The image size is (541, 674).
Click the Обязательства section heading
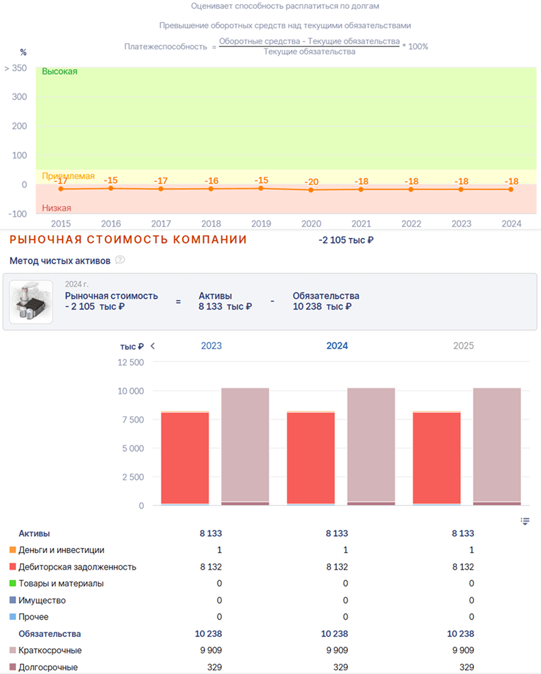[x=49, y=633]
